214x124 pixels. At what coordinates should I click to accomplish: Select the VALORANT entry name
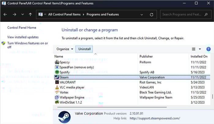pos(68,82)
